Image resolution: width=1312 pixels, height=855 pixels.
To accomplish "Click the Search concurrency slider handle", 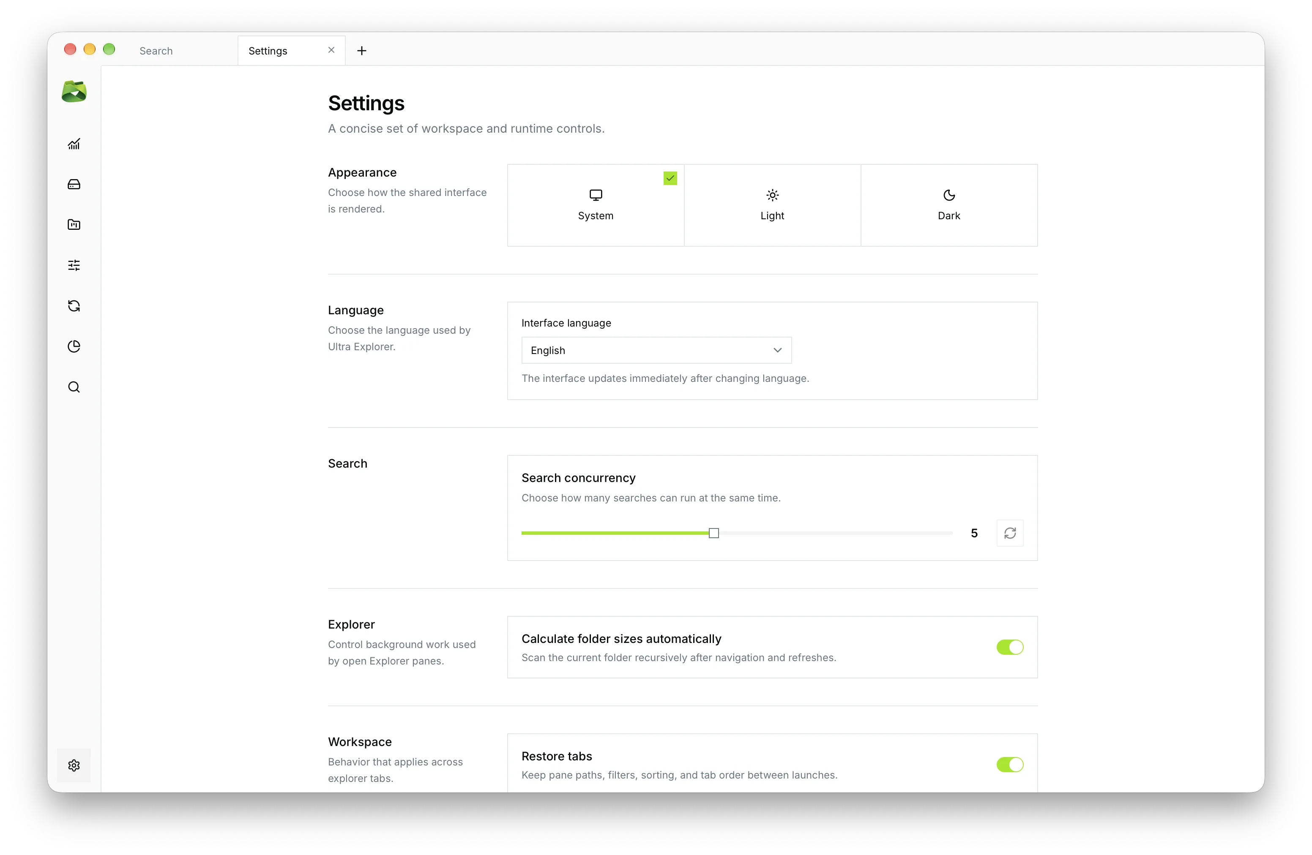I will 714,533.
